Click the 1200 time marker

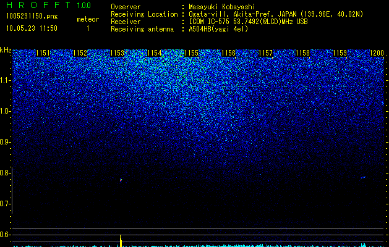coord(377,53)
